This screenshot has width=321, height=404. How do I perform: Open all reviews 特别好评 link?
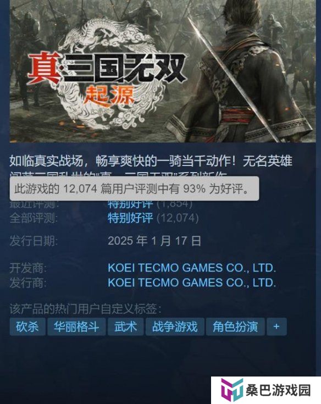(130, 218)
